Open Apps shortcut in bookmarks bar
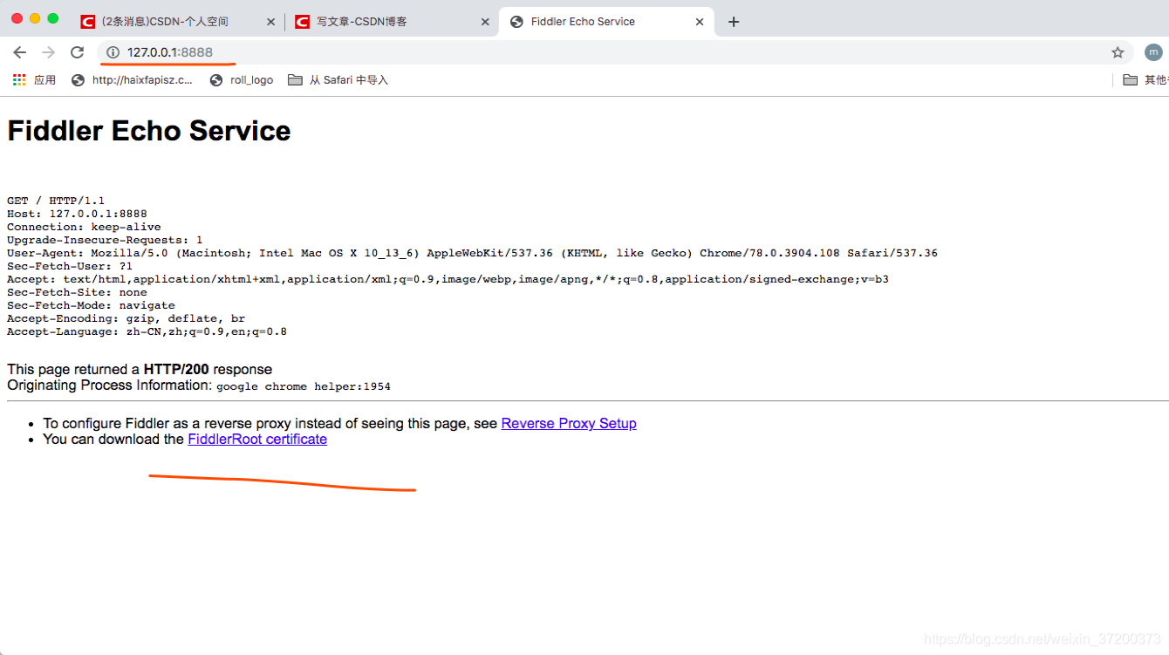Screen dimensions: 1169x655 point(34,80)
